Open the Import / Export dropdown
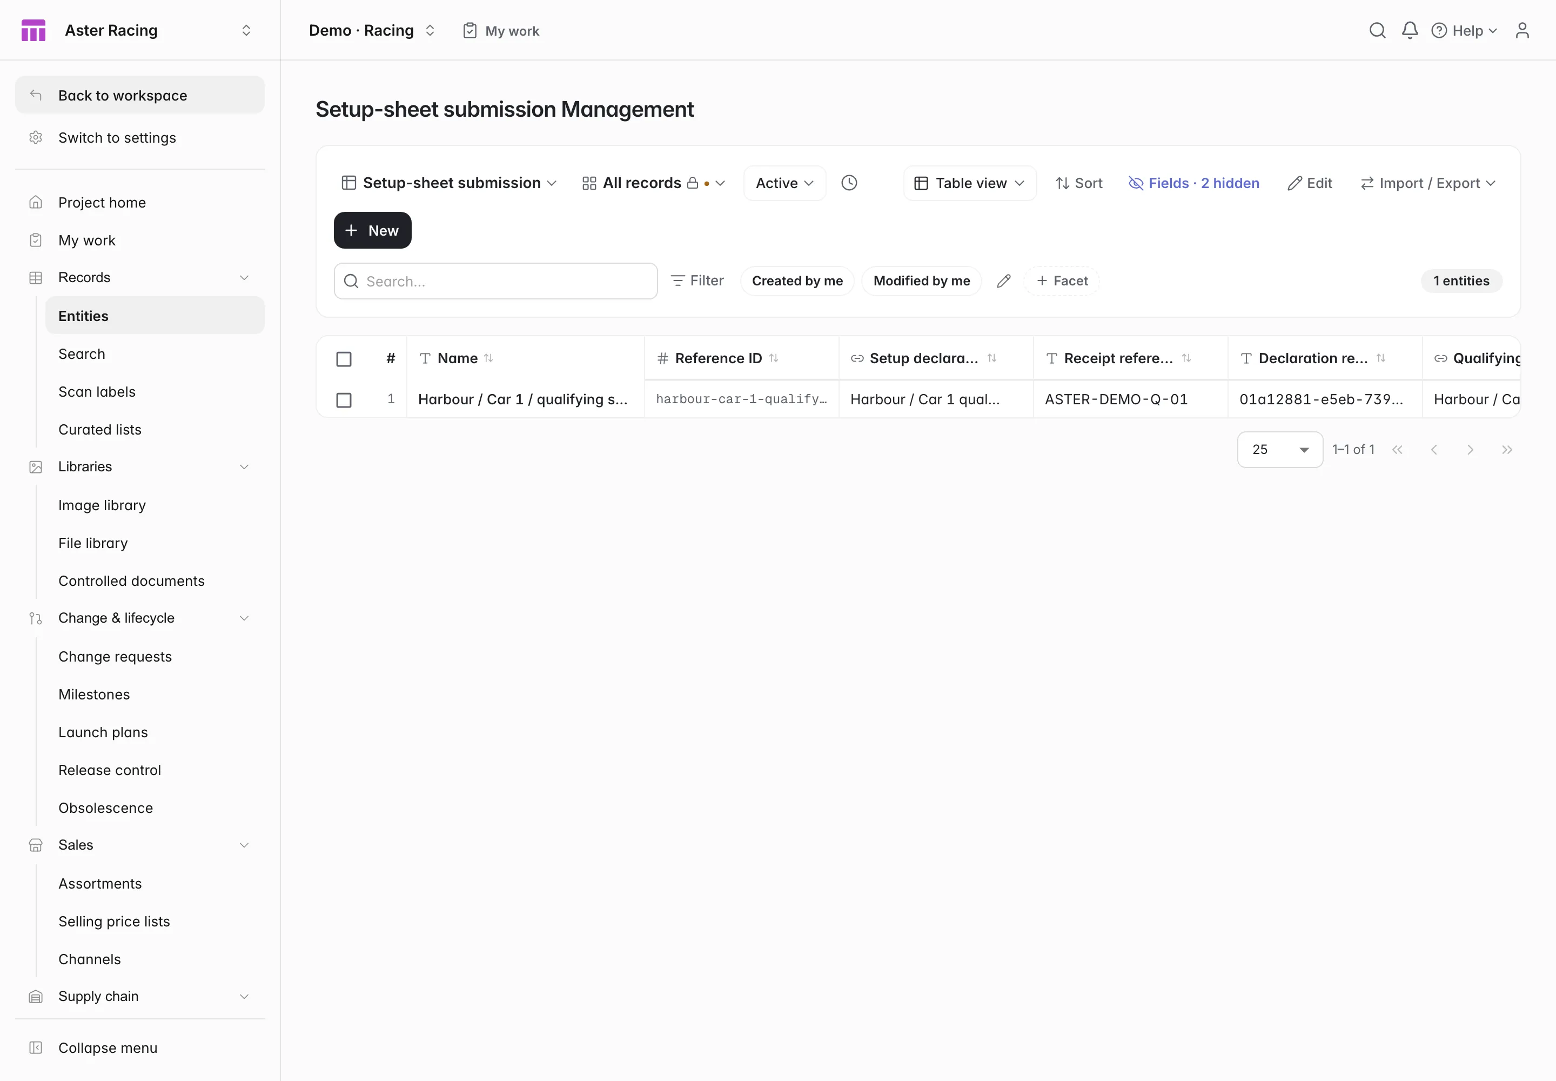 pos(1428,183)
